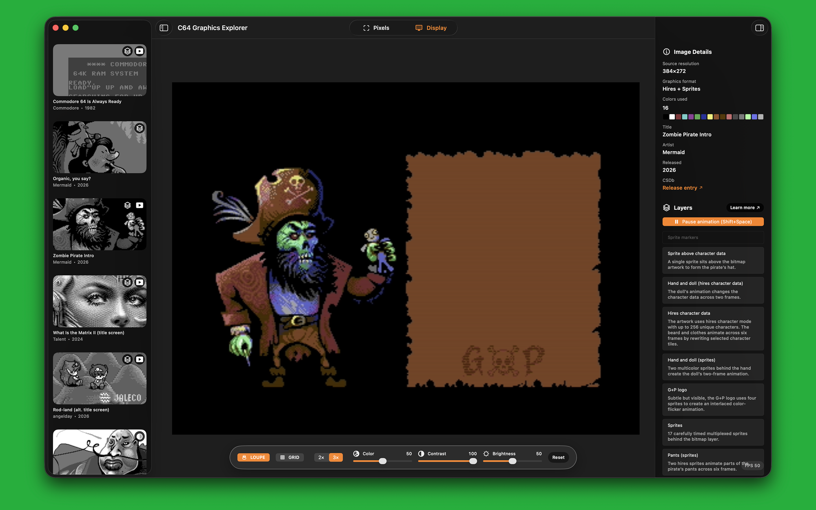
Task: Click the graphics format value Hires + Sprites
Action: tap(681, 89)
